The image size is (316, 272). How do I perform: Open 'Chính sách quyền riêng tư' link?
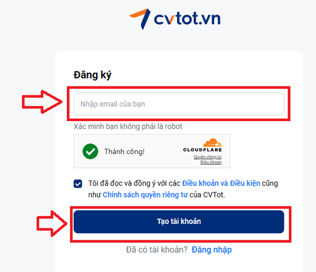pyautogui.click(x=145, y=195)
